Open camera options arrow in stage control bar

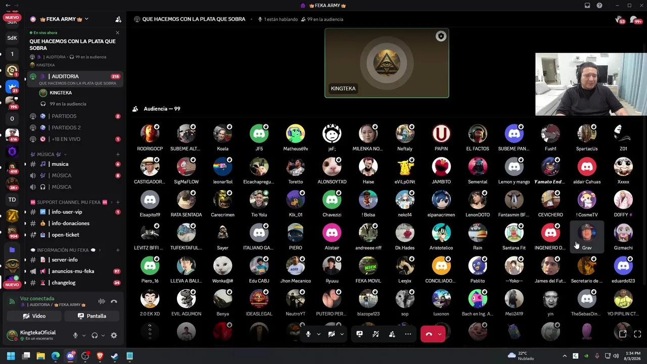coord(342,334)
